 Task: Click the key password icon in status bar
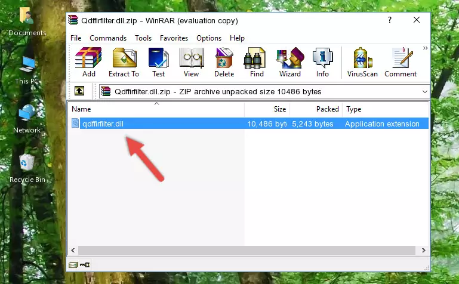point(85,265)
